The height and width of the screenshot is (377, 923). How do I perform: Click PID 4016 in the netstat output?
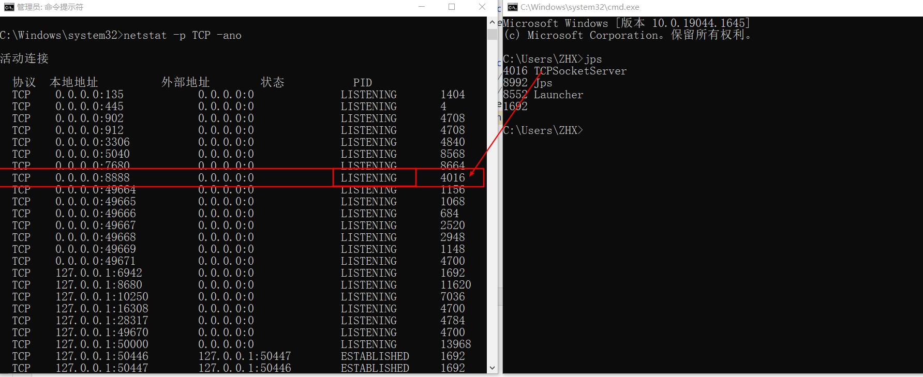tap(453, 178)
